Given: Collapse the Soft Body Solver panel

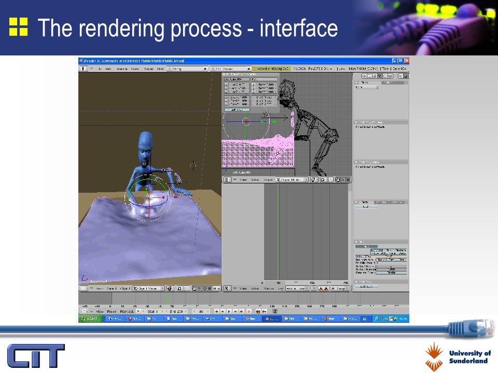Looking at the screenshot, I should pyautogui.click(x=356, y=162).
